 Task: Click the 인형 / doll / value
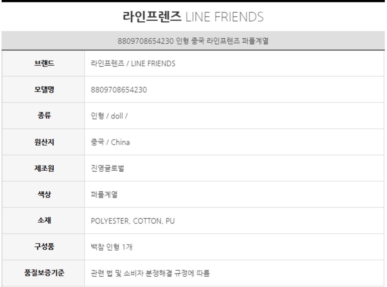click(109, 116)
